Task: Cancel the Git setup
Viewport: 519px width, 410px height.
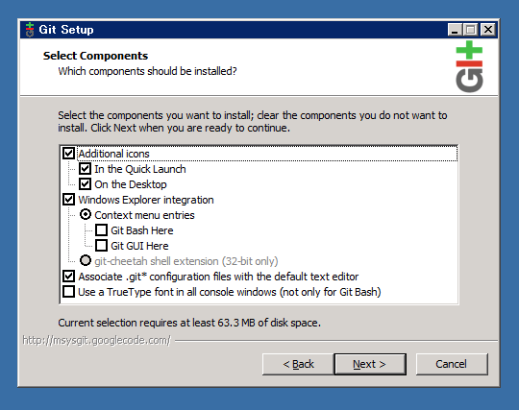Action: [x=452, y=364]
